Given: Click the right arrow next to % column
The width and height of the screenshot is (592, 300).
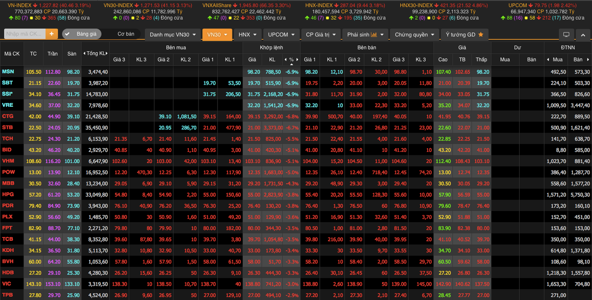Looking at the screenshot, I should click(297, 60).
